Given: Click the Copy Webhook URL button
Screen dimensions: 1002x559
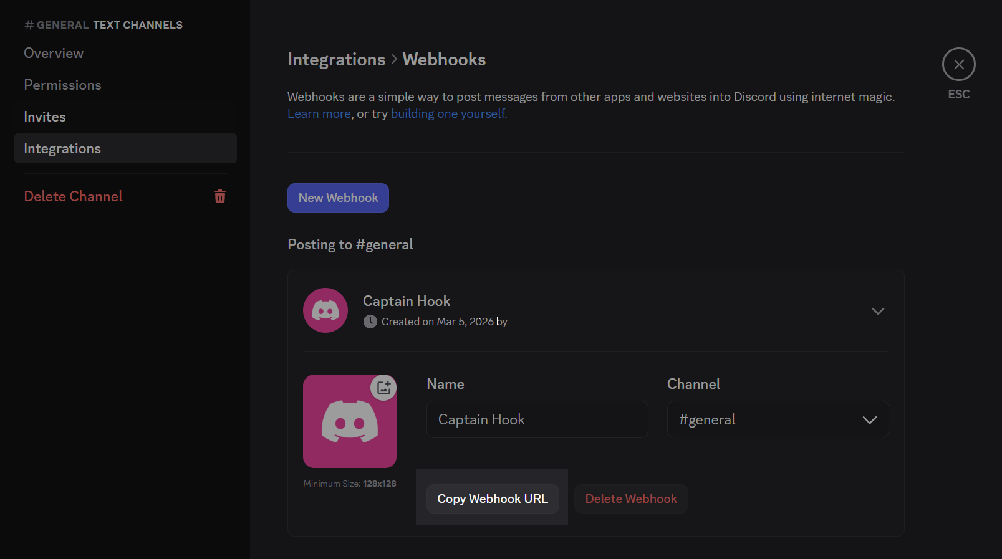Looking at the screenshot, I should point(493,499).
